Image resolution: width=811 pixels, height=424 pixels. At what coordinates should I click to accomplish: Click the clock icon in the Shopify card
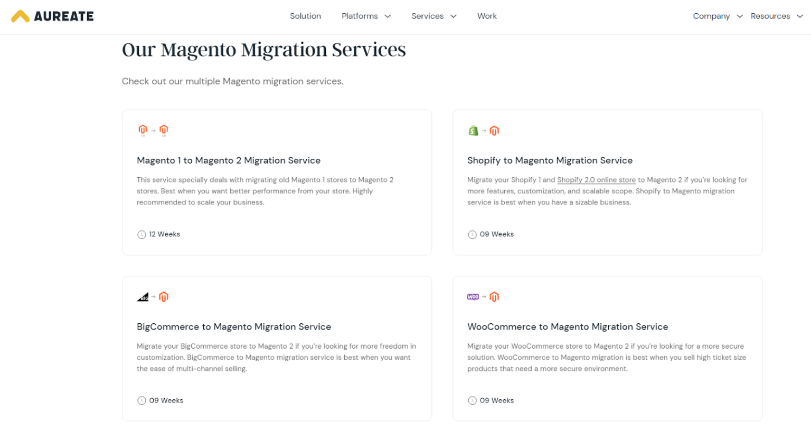(472, 235)
